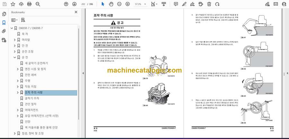Click the minus zoom out button

click(119, 4)
